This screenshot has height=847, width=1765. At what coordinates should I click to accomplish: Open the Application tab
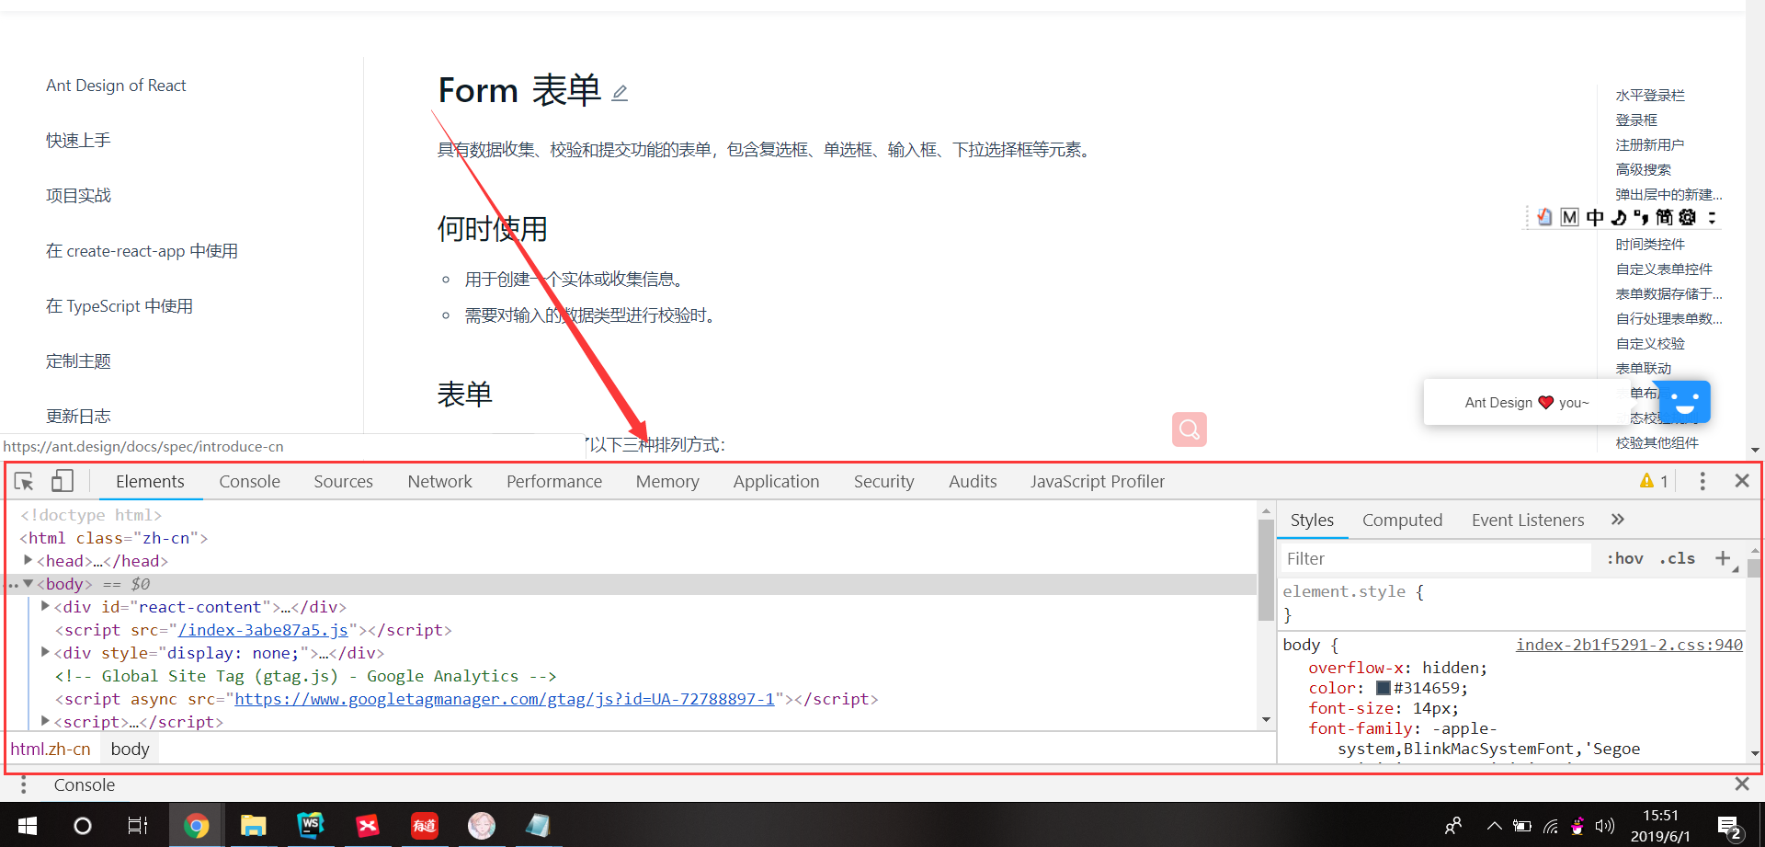(x=776, y=481)
